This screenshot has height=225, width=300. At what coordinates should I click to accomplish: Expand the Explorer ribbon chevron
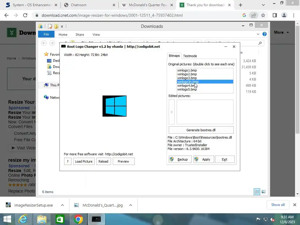(x=258, y=34)
